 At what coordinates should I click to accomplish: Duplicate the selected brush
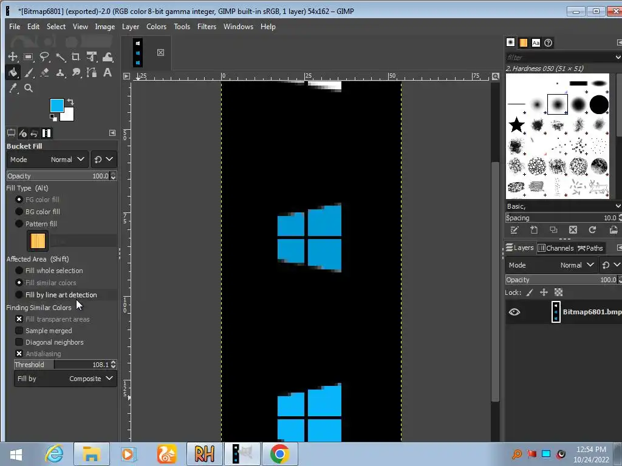pyautogui.click(x=554, y=230)
